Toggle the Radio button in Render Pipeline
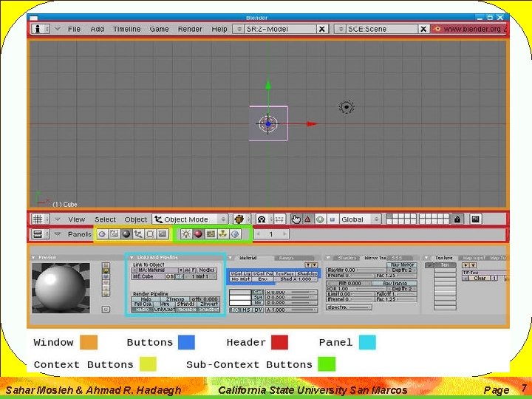The image size is (532, 399). tap(143, 310)
